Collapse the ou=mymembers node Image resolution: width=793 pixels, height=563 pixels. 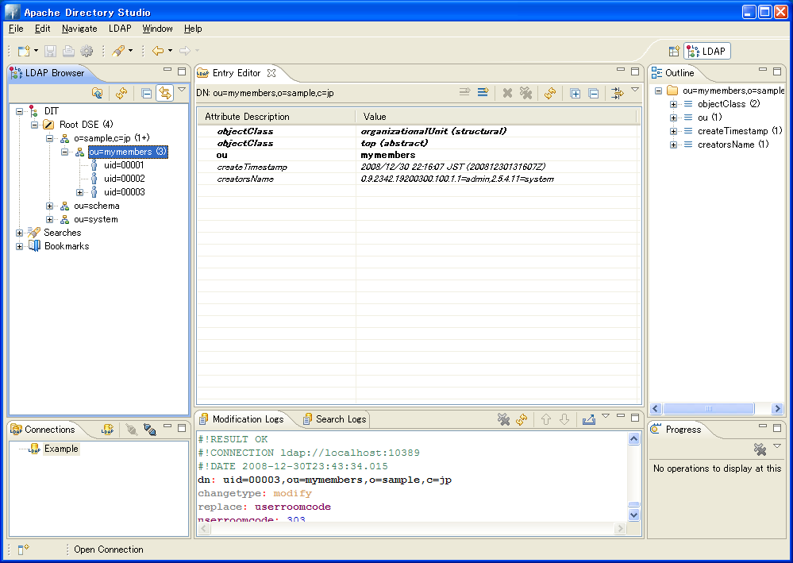point(65,152)
